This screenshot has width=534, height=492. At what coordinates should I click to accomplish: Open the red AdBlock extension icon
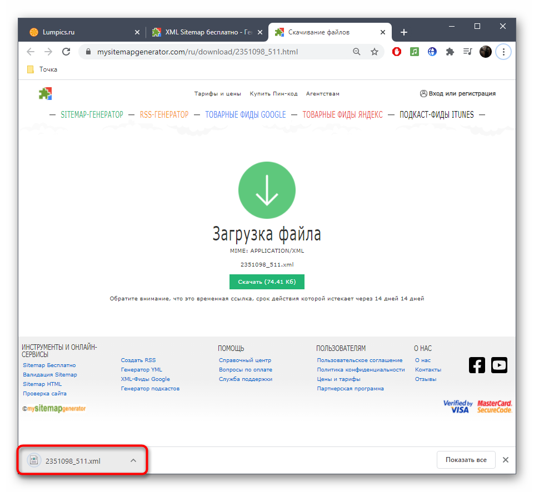[x=397, y=52]
